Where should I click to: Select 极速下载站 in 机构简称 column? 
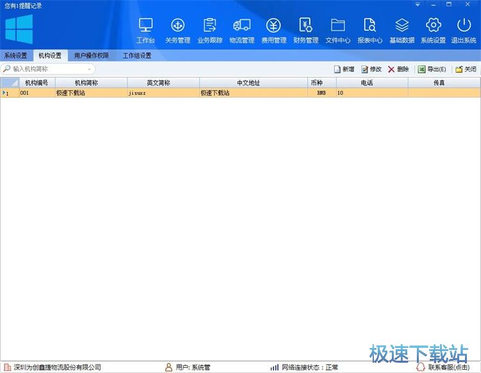pos(91,92)
